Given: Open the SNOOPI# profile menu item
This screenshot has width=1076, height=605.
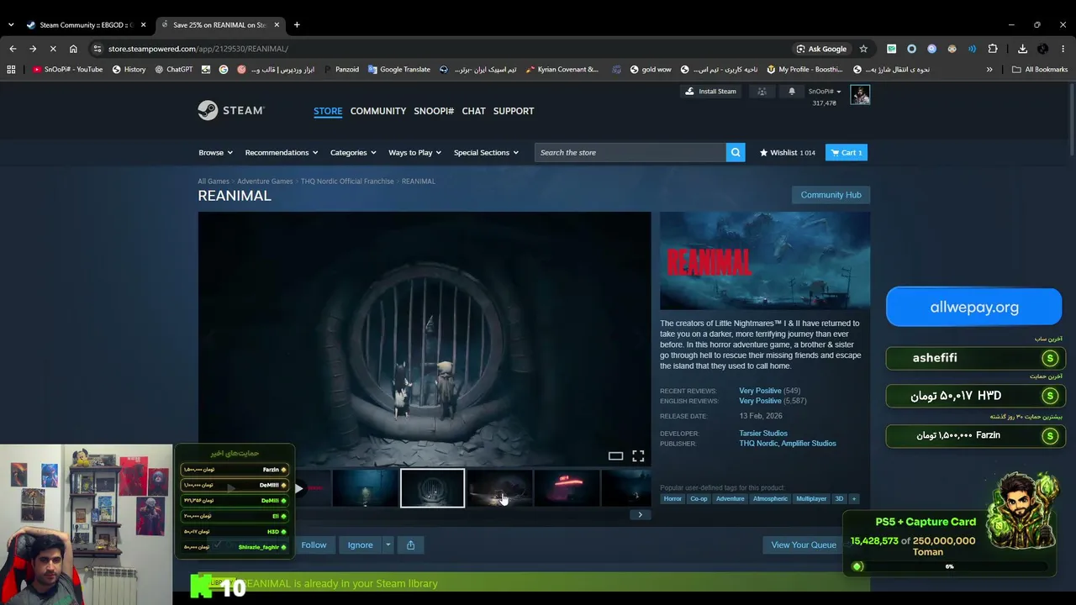Looking at the screenshot, I should click(x=434, y=111).
